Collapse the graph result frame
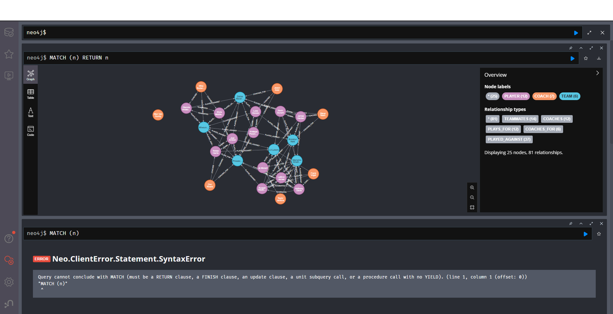 pos(581,48)
